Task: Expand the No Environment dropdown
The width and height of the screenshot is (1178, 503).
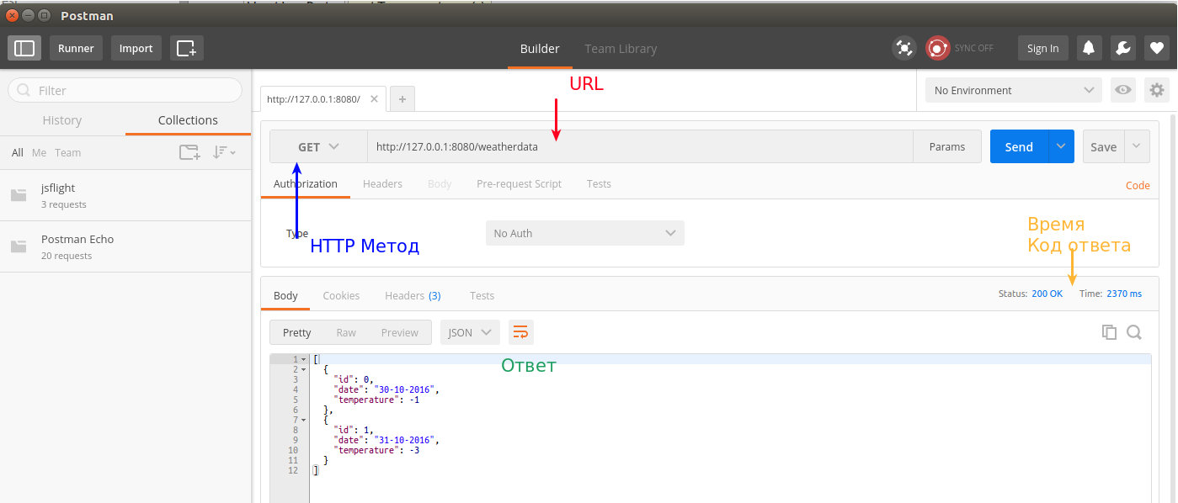Action: (x=1013, y=91)
